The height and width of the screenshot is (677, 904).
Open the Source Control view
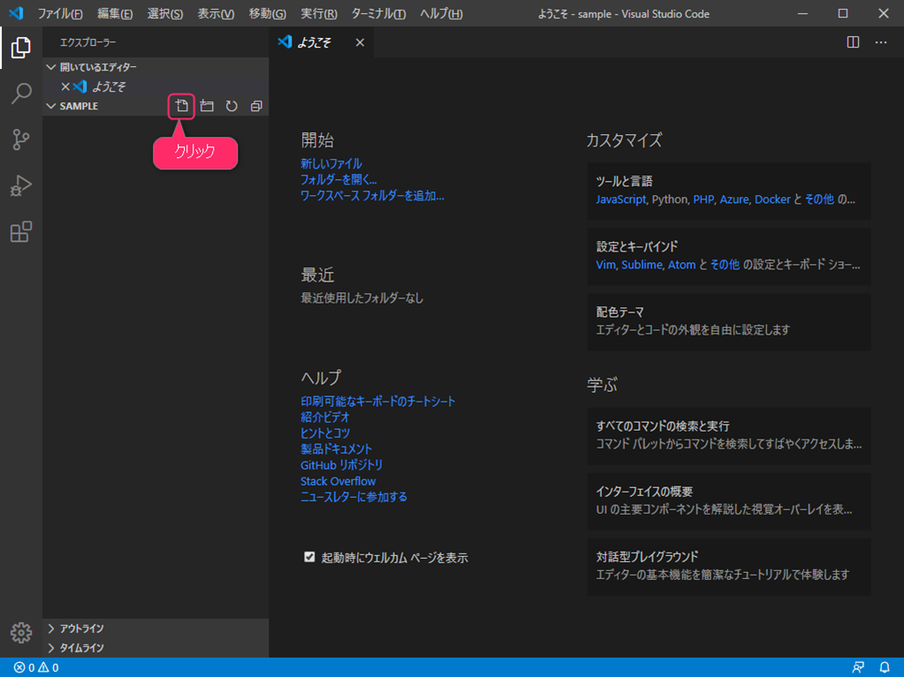20,139
